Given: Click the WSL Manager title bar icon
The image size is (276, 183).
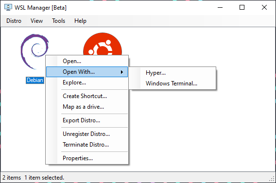Looking at the screenshot, I should 8,7.
